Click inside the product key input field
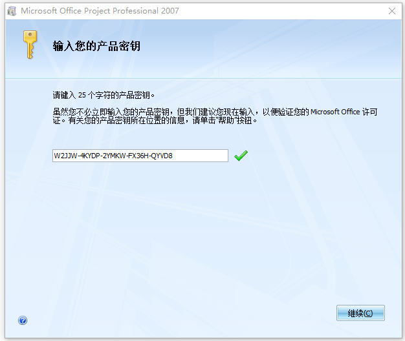405x341 pixels. click(x=140, y=156)
